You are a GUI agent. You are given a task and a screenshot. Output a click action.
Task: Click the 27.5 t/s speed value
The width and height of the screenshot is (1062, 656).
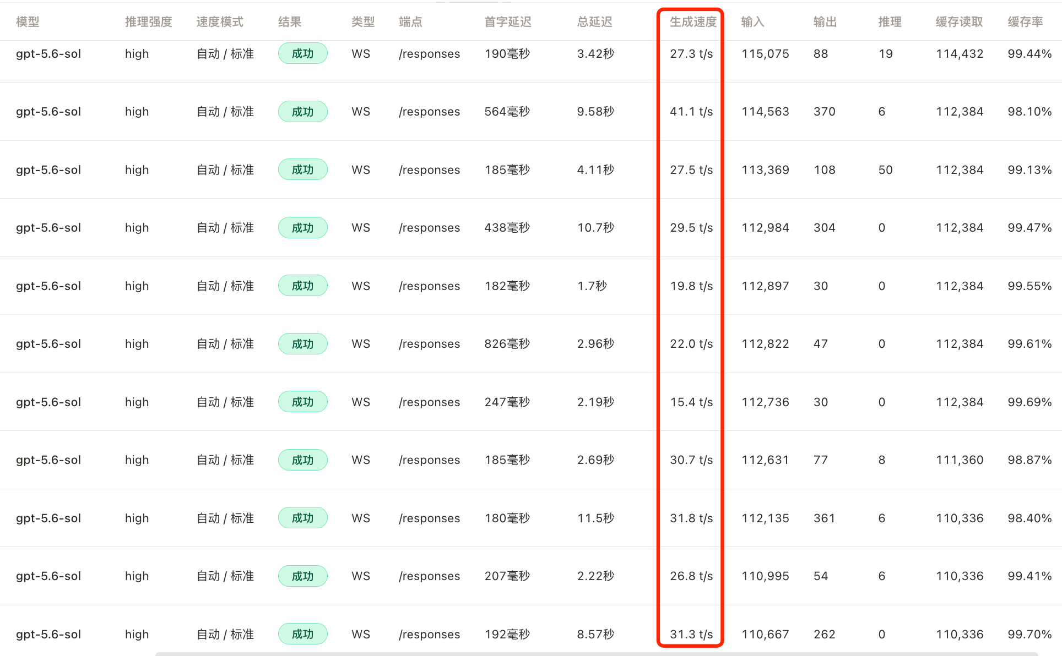pos(691,170)
